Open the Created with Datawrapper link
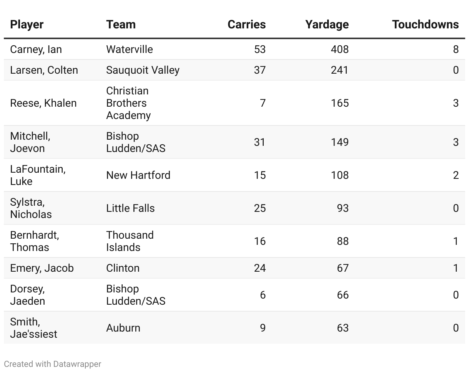469x373 pixels. (53, 364)
